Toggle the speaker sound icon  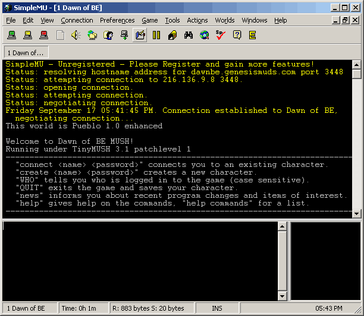pos(76,35)
